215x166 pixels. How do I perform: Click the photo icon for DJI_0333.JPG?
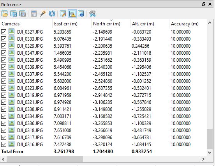12,39
